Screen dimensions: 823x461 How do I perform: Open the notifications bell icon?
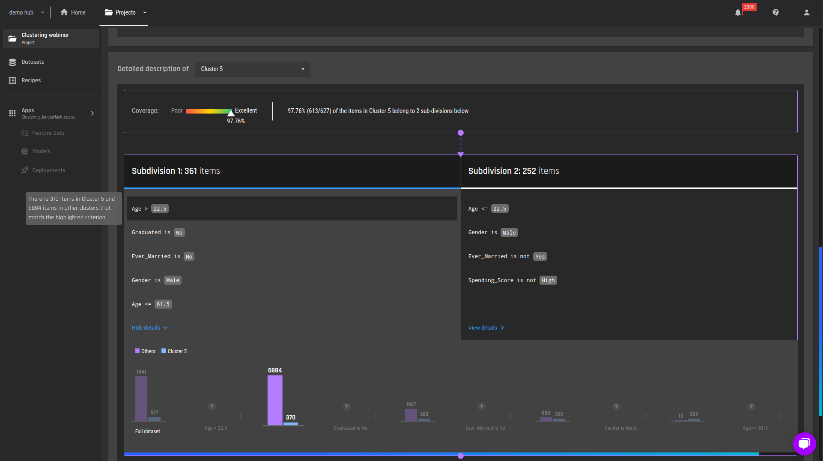coord(738,12)
